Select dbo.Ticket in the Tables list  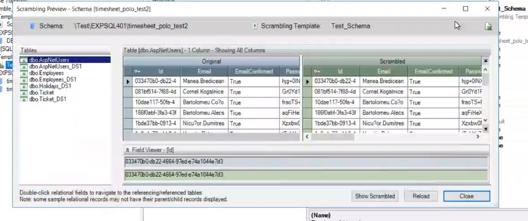coord(41,92)
